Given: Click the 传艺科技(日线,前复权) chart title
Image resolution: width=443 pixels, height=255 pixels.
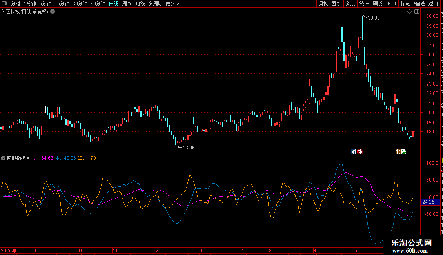Looking at the screenshot, I should (25, 12).
